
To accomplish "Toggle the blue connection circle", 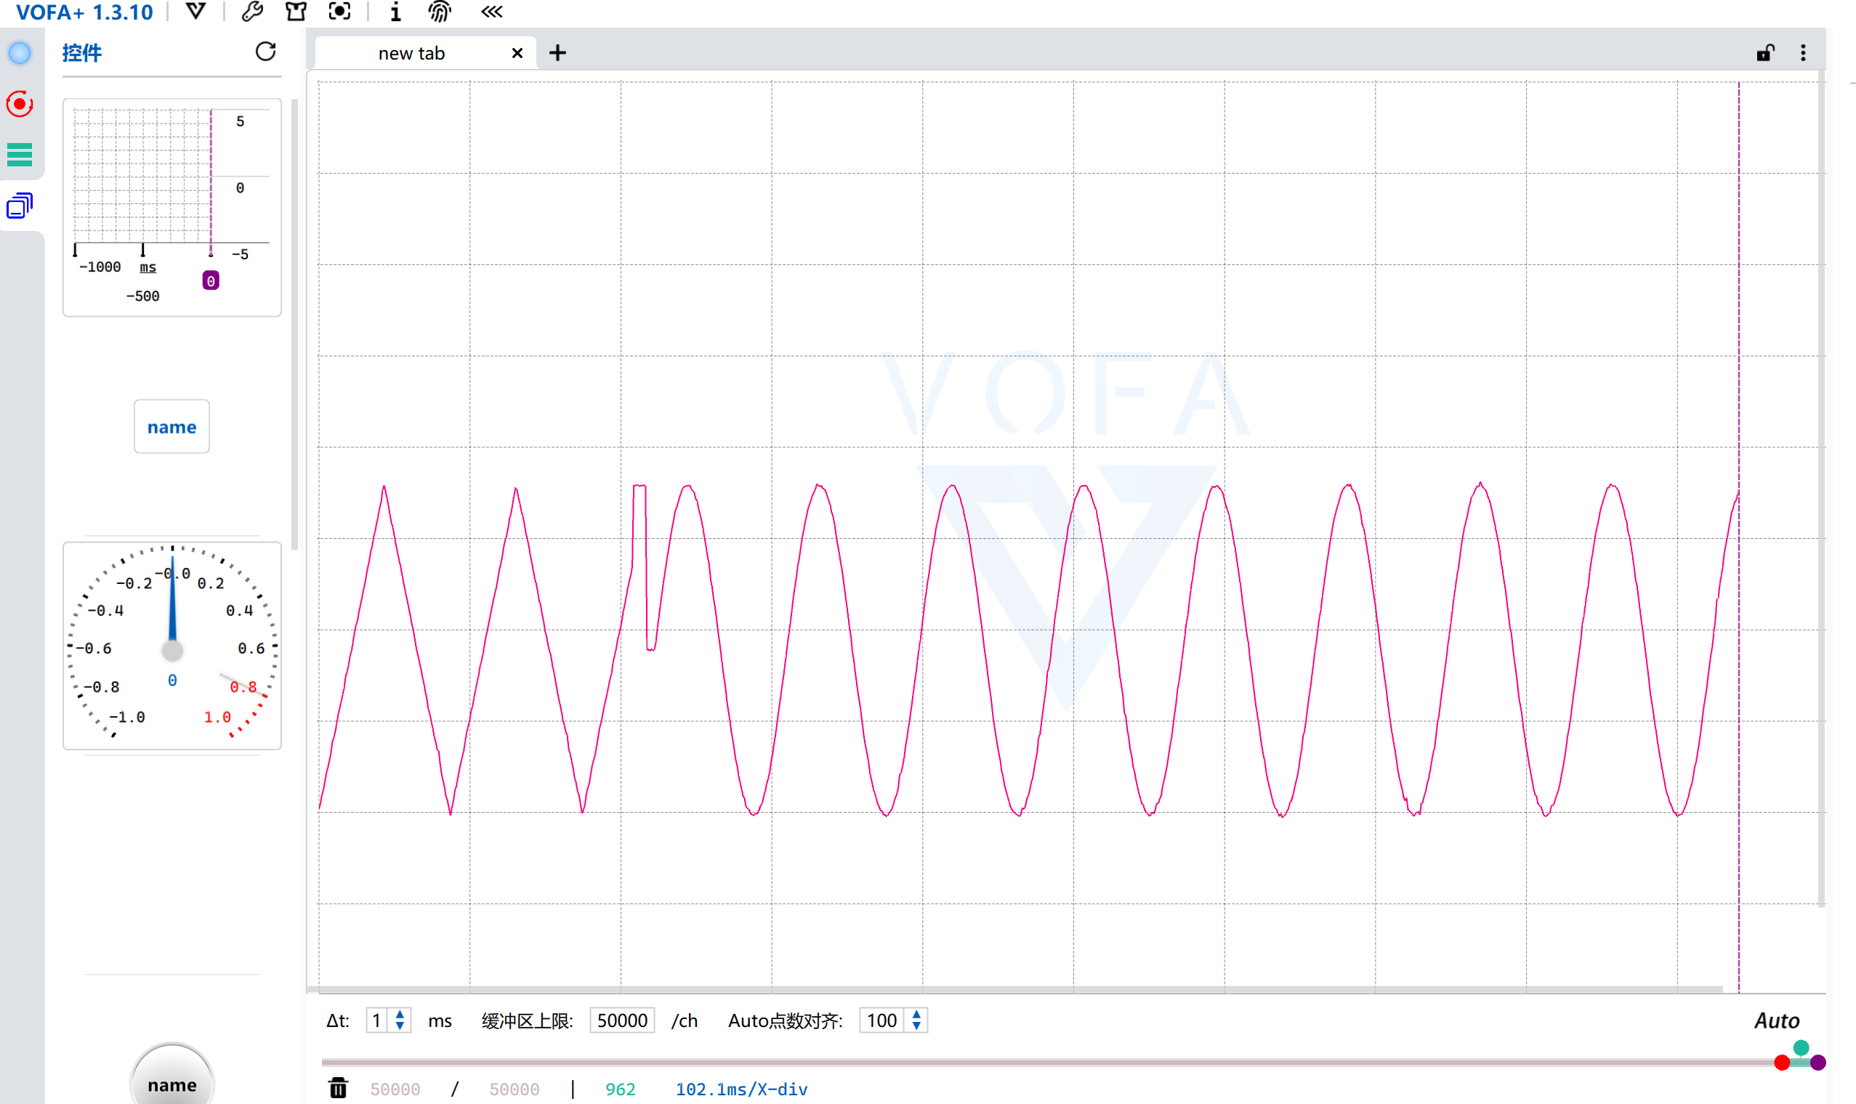I will (x=20, y=53).
